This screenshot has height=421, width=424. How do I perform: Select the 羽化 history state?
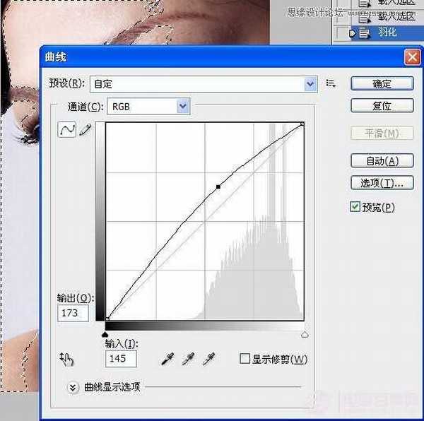(x=387, y=32)
